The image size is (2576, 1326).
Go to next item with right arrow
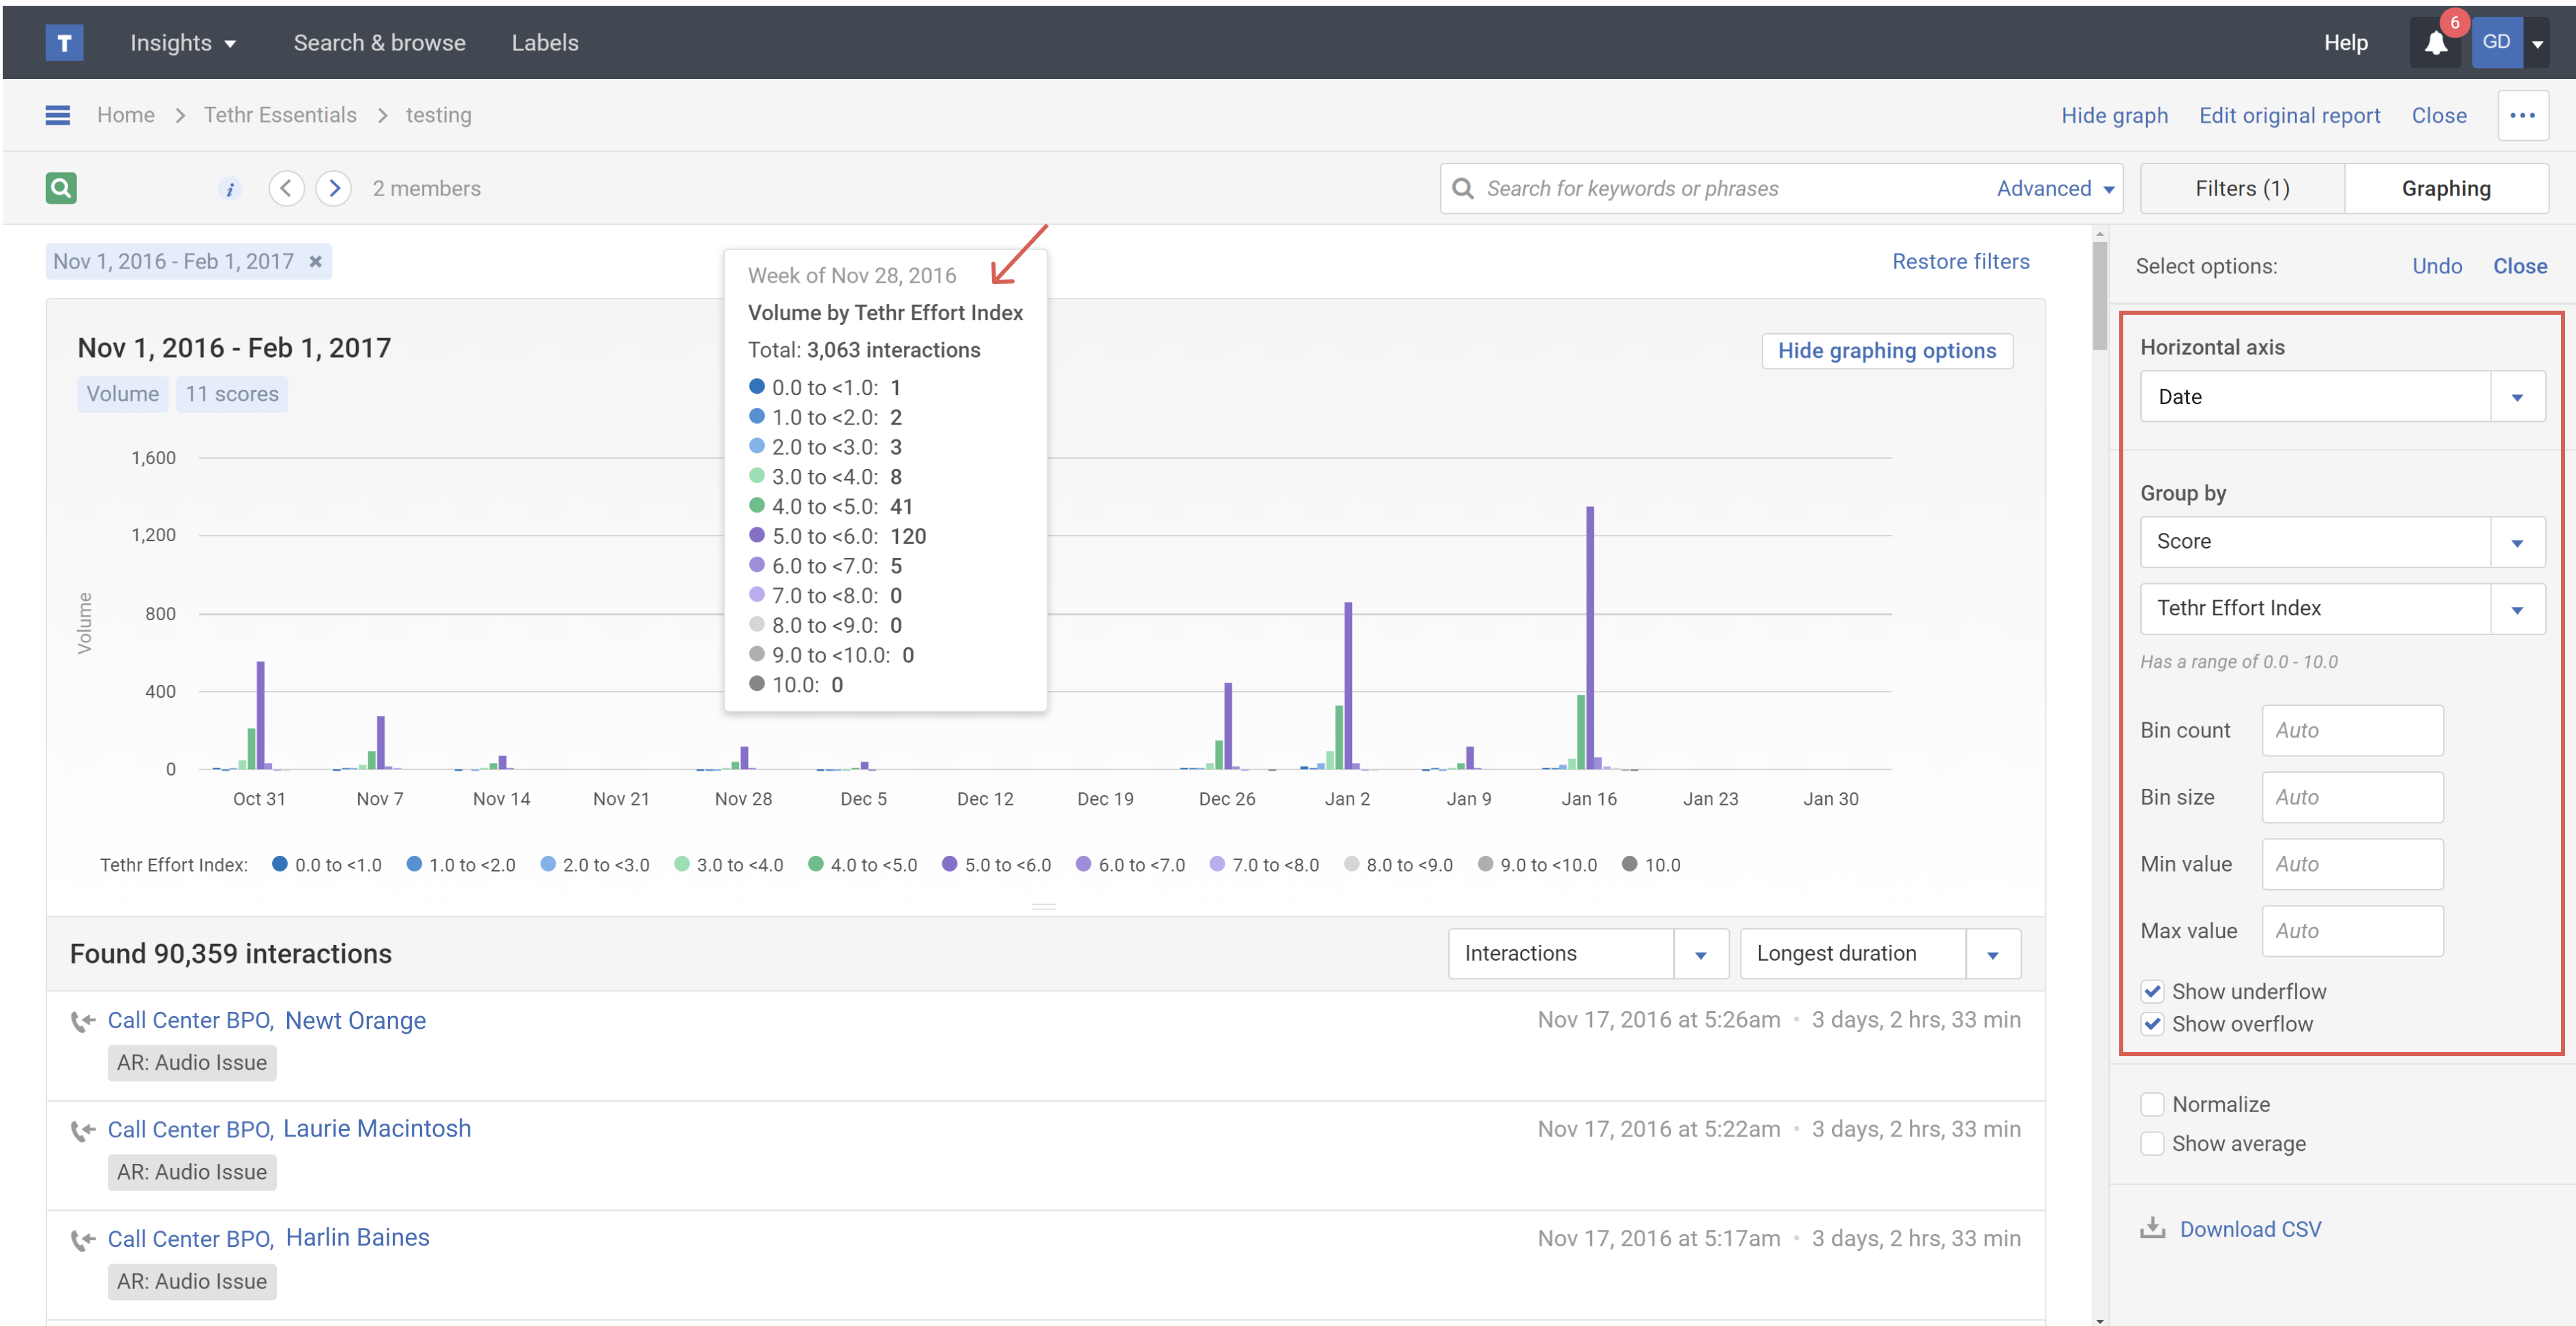pyautogui.click(x=334, y=188)
